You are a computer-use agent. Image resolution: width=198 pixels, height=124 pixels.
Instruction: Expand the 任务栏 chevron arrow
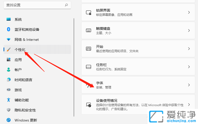click(189, 67)
